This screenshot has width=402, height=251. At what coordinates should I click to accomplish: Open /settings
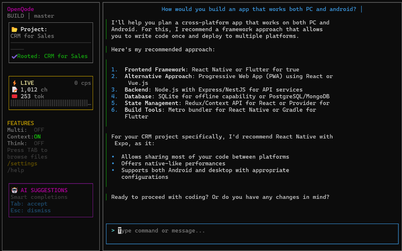[x=22, y=163]
